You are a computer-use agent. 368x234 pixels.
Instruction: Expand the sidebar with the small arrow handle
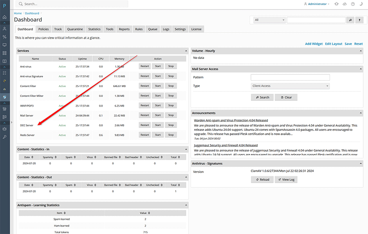[x=11, y=122]
